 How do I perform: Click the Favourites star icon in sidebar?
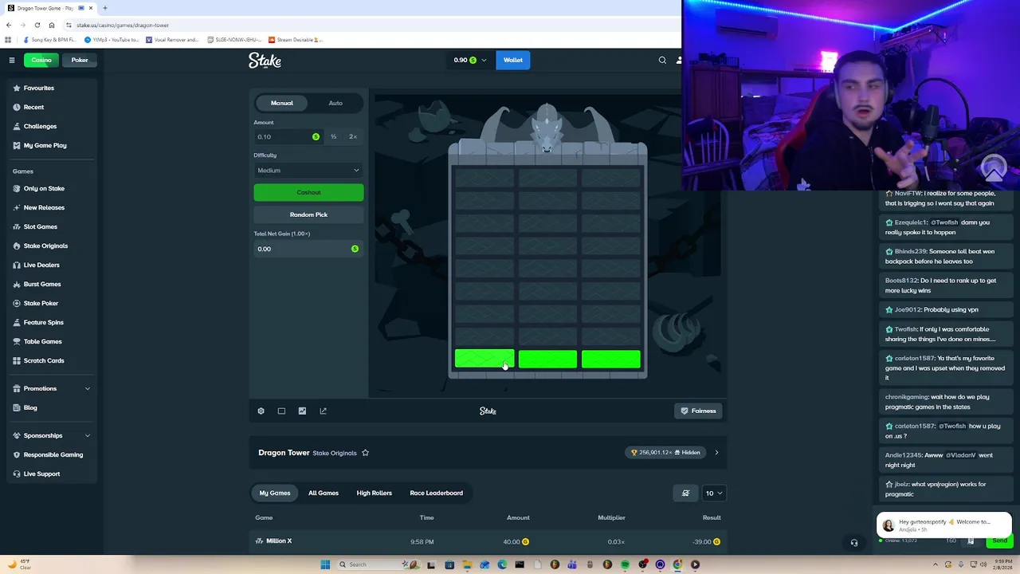[x=17, y=88]
